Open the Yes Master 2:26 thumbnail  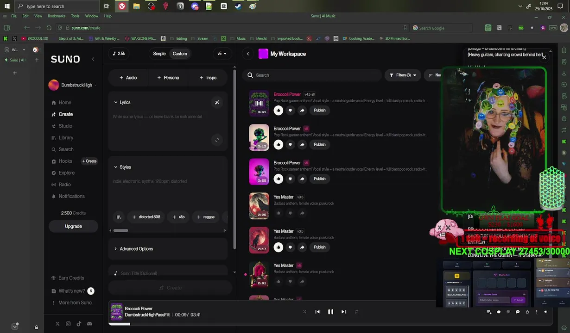[259, 206]
